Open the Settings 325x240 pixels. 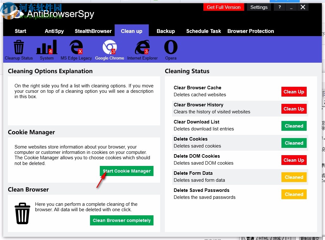tap(259, 7)
